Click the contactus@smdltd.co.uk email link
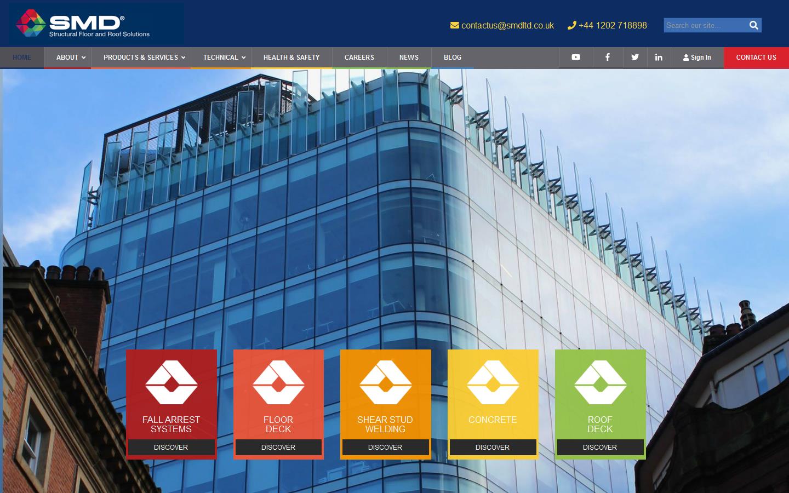The width and height of the screenshot is (789, 493). click(507, 25)
